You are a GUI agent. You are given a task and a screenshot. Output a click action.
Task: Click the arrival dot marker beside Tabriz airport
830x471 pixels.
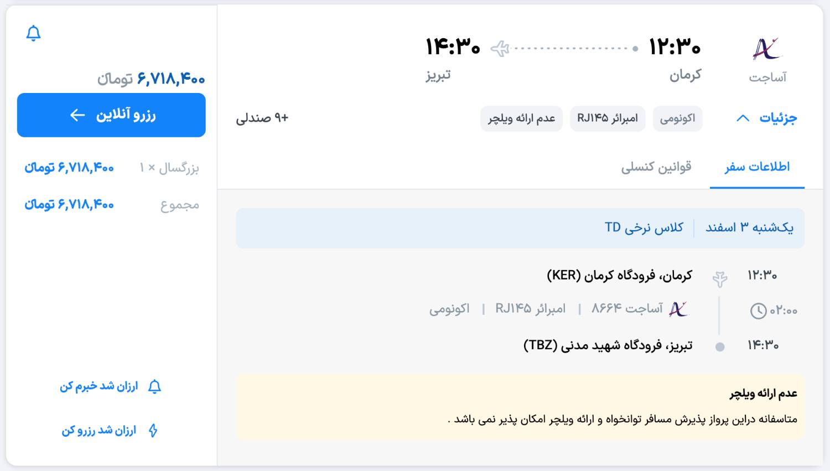[720, 347]
